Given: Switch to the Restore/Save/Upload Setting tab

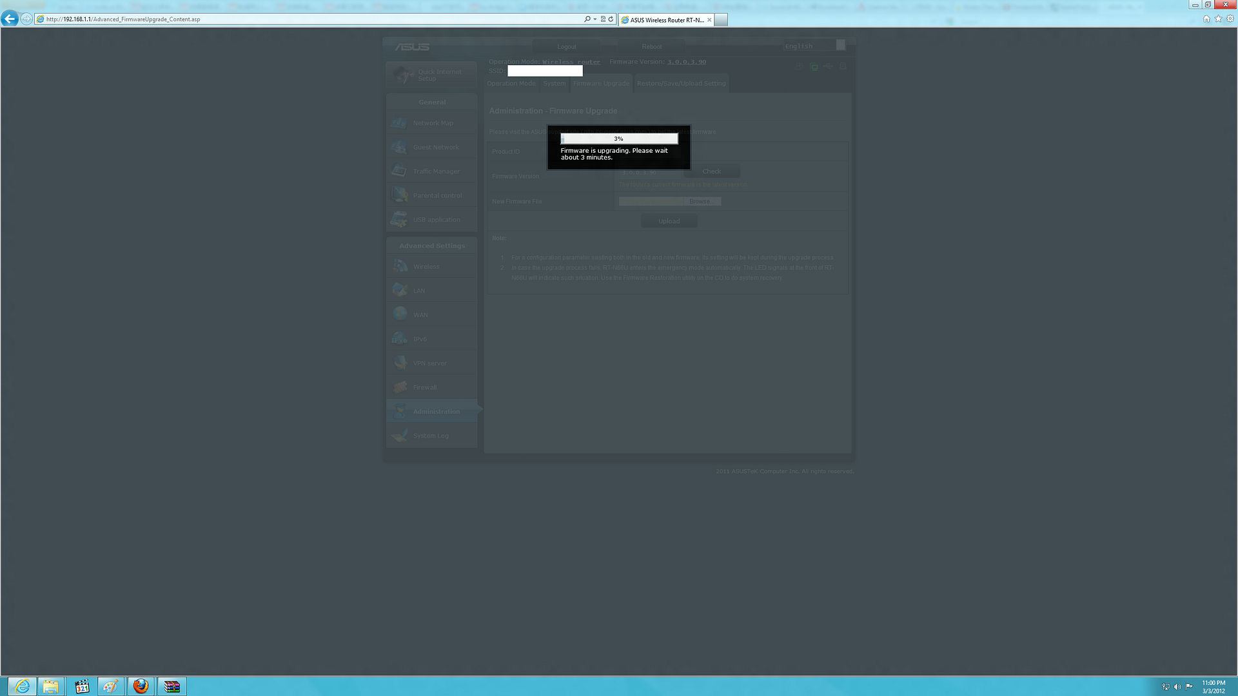Looking at the screenshot, I should [681, 84].
